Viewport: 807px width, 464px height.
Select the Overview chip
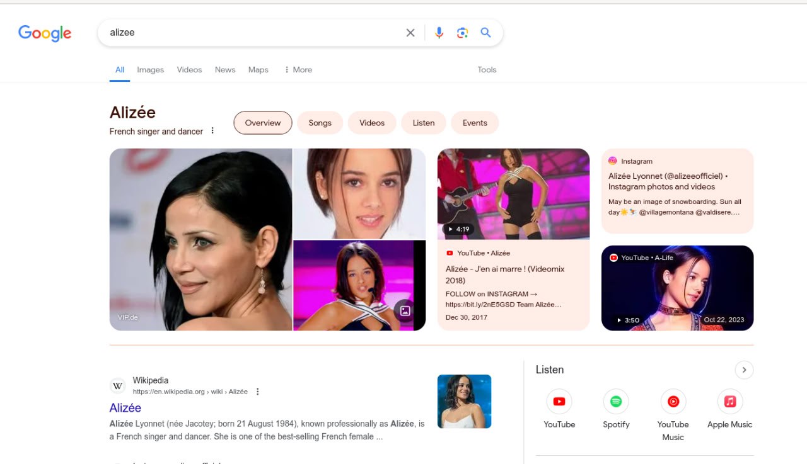tap(263, 123)
